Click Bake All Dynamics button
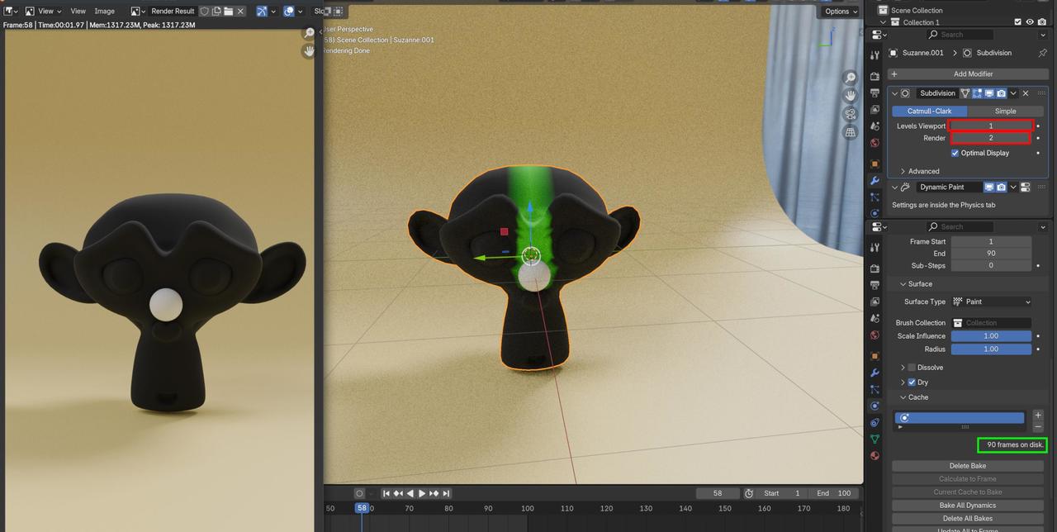The width and height of the screenshot is (1057, 532). [968, 506]
